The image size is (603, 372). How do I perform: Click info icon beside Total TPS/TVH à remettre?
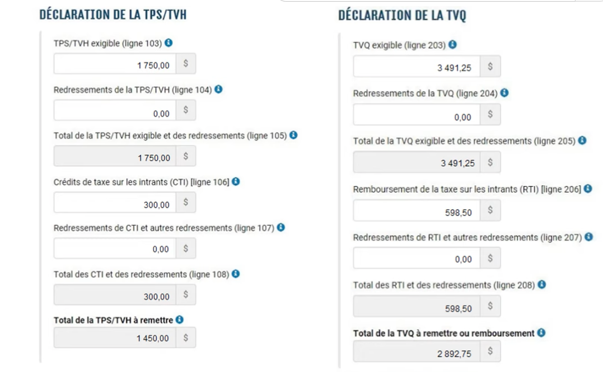[x=179, y=320]
